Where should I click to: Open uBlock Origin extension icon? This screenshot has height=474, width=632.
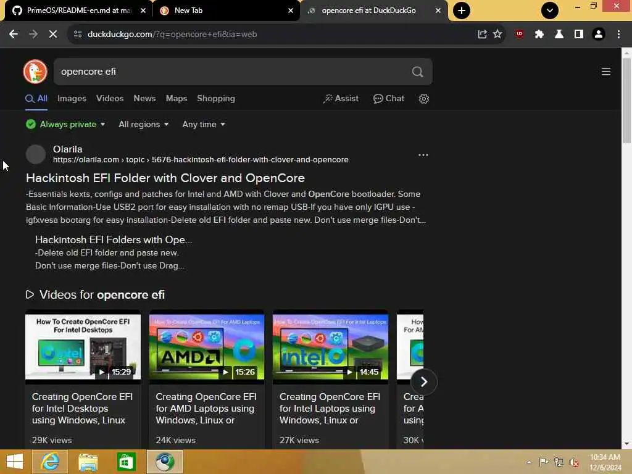coord(520,35)
